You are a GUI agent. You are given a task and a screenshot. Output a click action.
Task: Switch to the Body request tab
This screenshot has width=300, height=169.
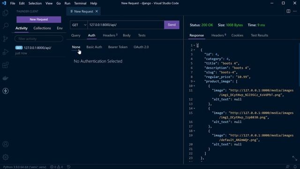click(x=127, y=36)
